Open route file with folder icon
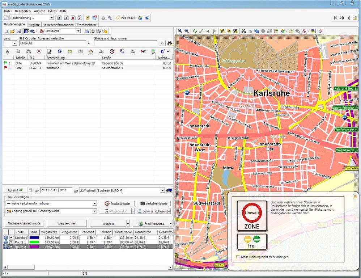The width and height of the screenshot is (361, 278). point(12,31)
